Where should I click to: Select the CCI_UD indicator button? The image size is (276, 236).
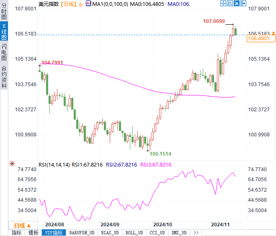click(x=157, y=233)
